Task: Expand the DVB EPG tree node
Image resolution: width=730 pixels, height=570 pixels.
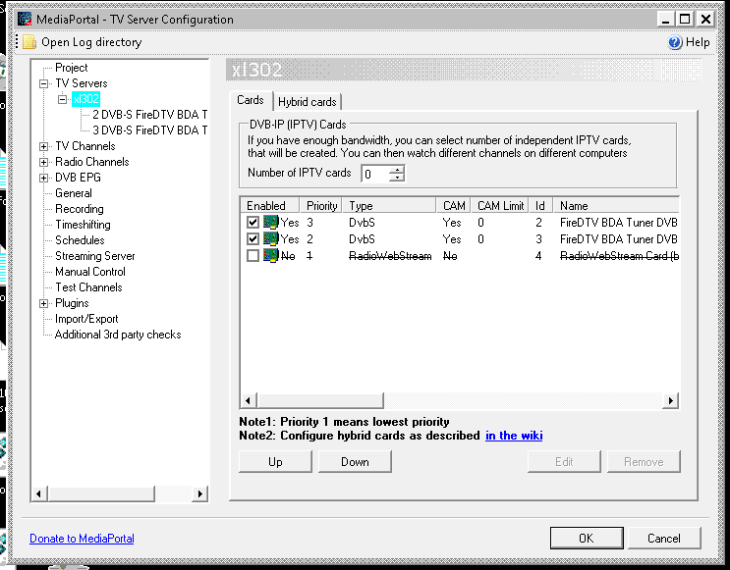Action: point(44,178)
